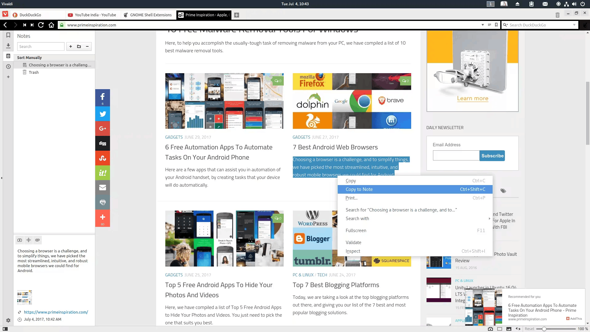Open the search engine selector dropdown
Viewport: 590px width, 332px height.
point(505,25)
